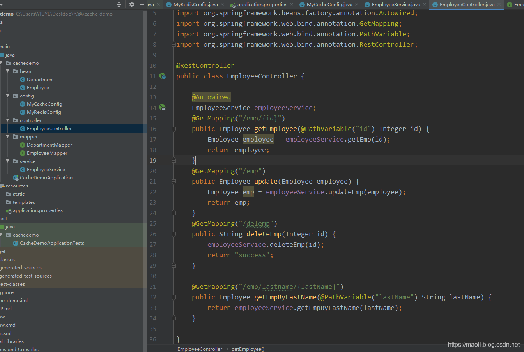The width and height of the screenshot is (524, 352).
Task: Collapse the service package folder
Action: [8, 161]
